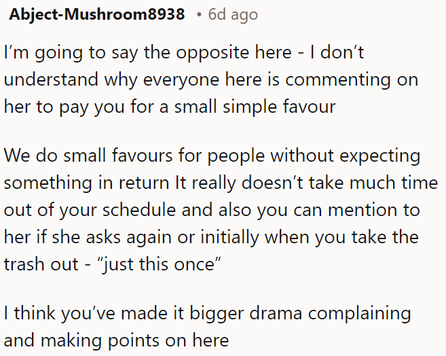446x356 pixels.
Task: Click the line "her to pay you for a small simple favour"
Action: coord(170,107)
